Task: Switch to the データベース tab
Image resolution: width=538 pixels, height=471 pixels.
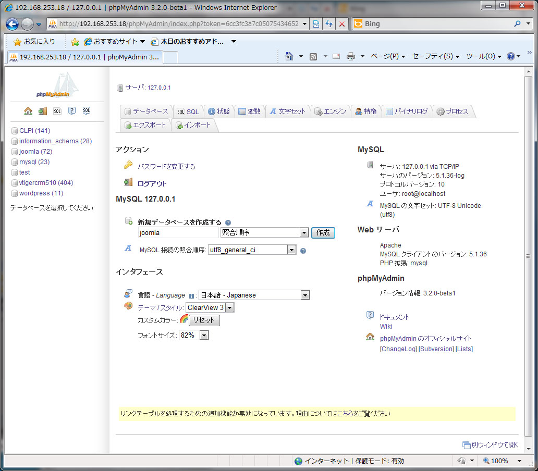Action: pyautogui.click(x=146, y=111)
